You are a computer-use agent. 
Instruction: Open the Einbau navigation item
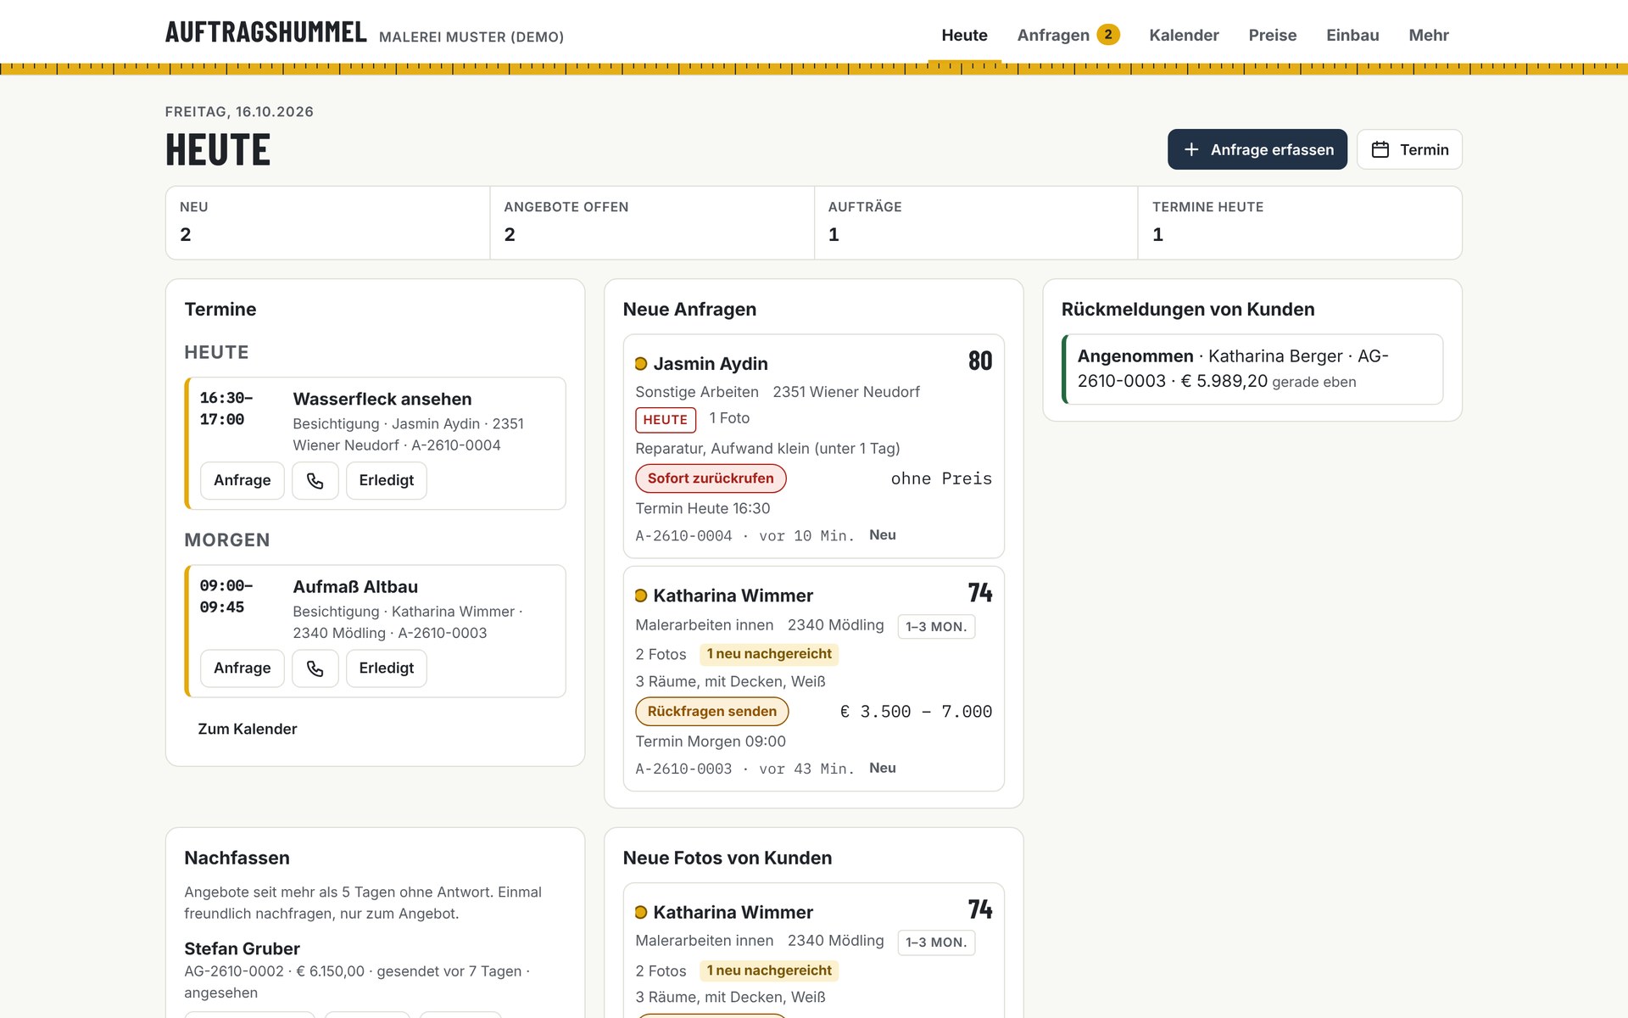click(x=1352, y=35)
